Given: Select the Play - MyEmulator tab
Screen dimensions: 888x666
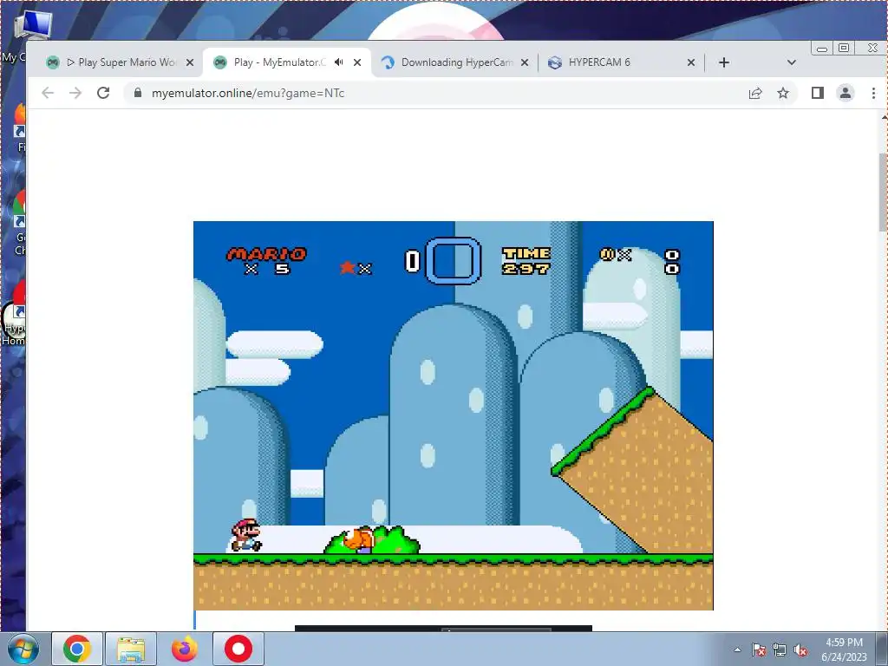Looking at the screenshot, I should click(286, 62).
